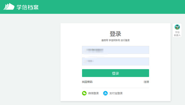Click the blurred account text in username box
The height and width of the screenshot is (105, 185).
pyautogui.click(x=95, y=50)
